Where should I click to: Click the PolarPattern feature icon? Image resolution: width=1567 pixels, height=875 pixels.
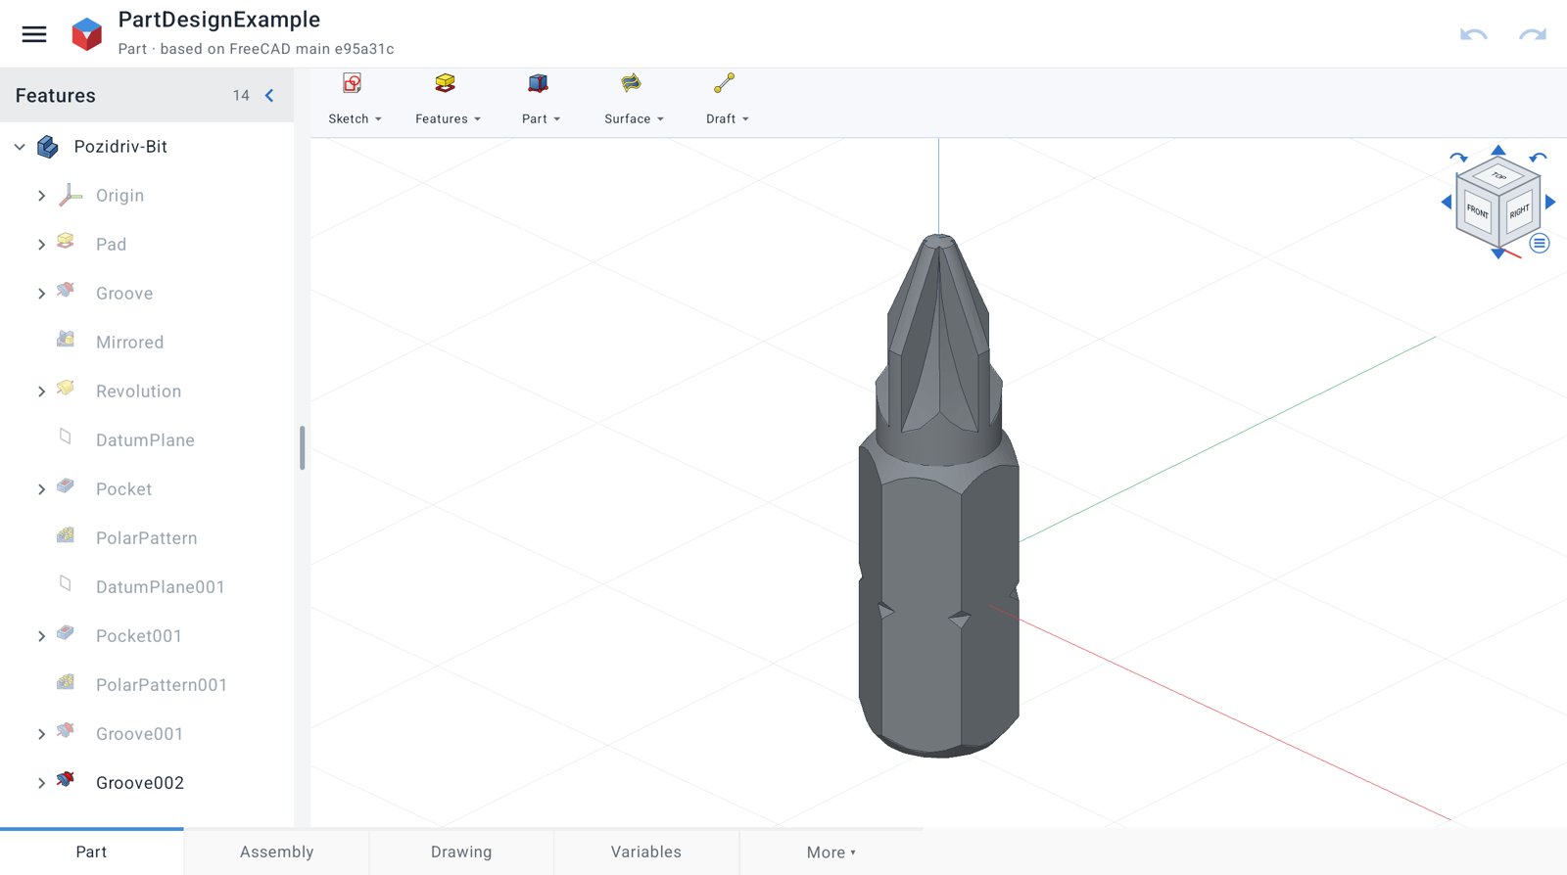pyautogui.click(x=66, y=534)
